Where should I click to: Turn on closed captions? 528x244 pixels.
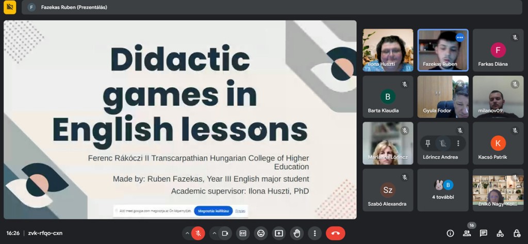point(243,233)
